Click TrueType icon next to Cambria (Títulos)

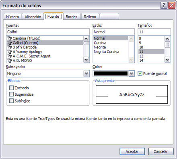pos(10,38)
